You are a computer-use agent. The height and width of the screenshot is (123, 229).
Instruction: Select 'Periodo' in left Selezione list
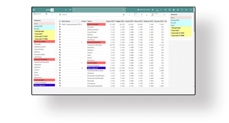37,29
